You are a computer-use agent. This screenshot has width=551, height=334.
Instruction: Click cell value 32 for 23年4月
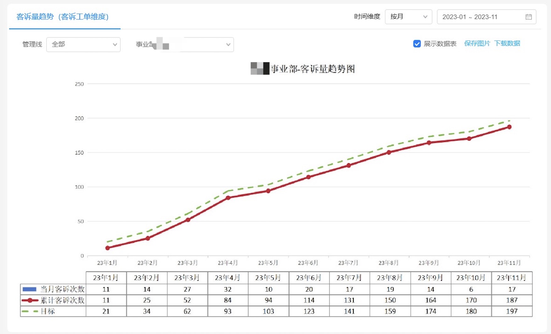click(x=228, y=289)
